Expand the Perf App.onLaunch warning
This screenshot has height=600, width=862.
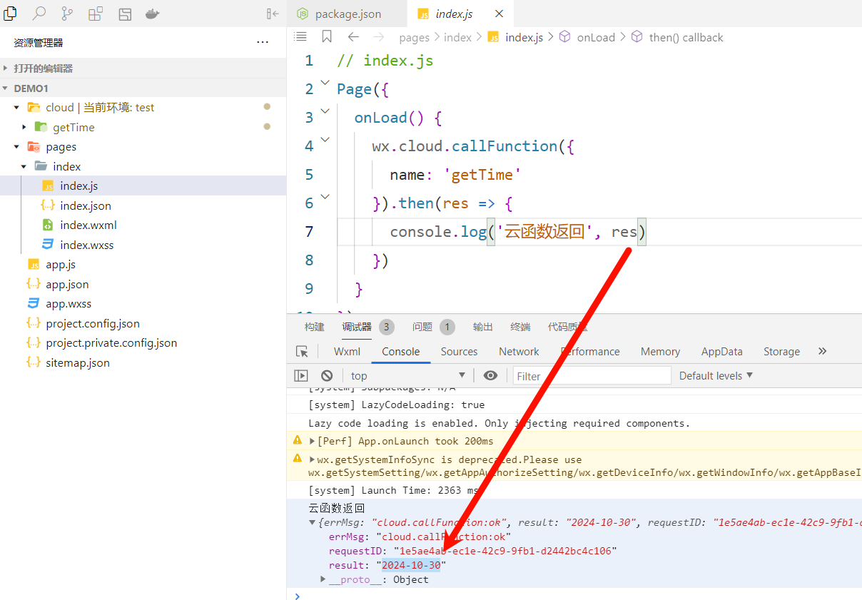point(312,441)
